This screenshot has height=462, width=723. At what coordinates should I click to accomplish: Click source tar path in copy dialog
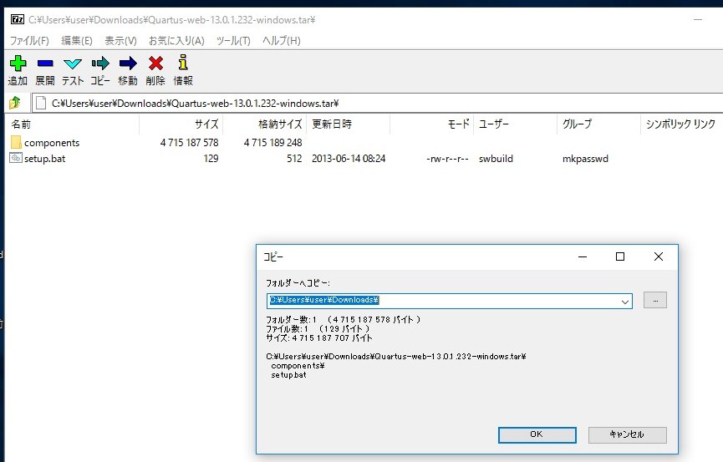(396, 357)
